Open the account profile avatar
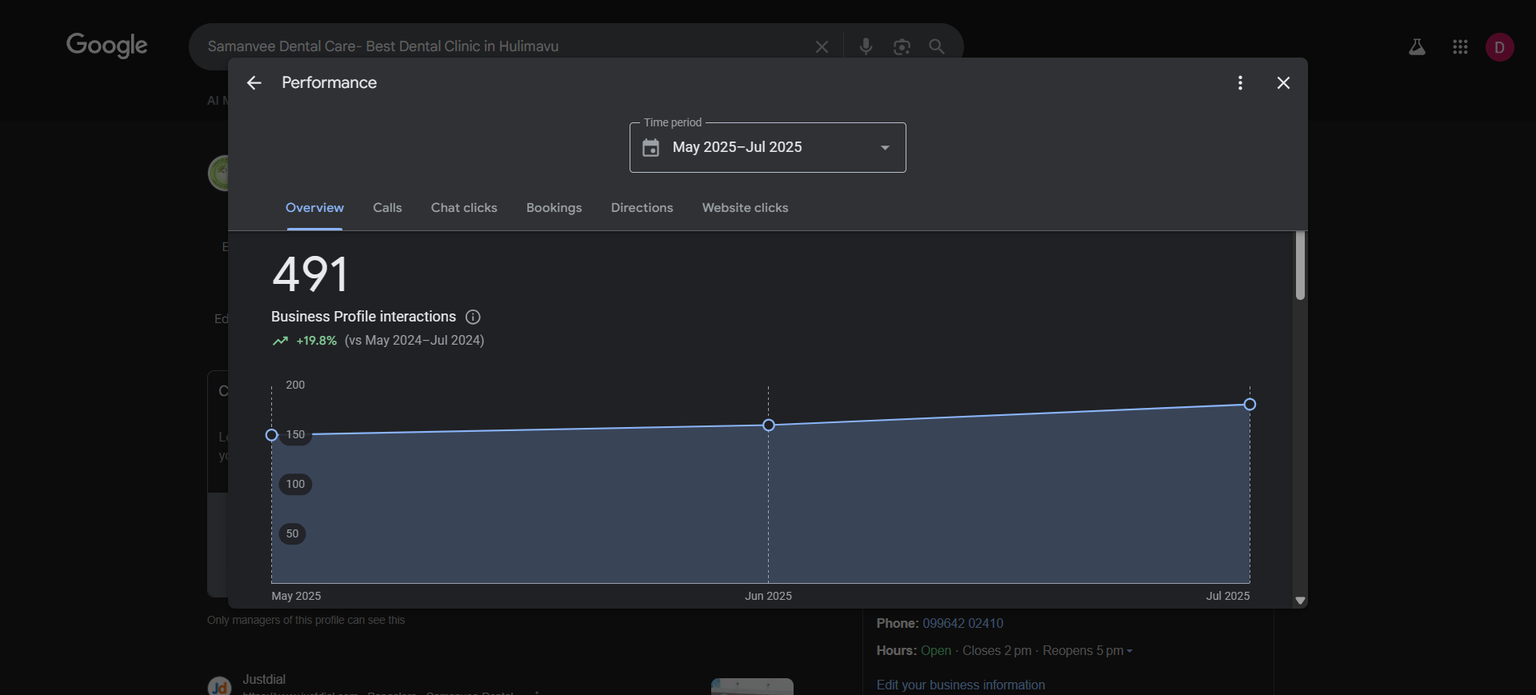Viewport: 1536px width, 695px height. click(1499, 47)
